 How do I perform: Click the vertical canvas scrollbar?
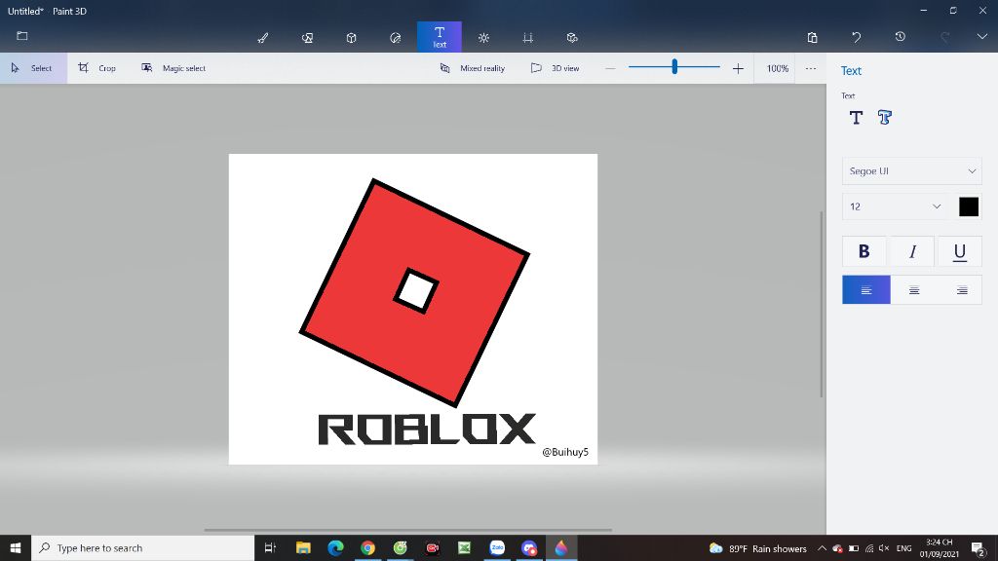(x=821, y=304)
